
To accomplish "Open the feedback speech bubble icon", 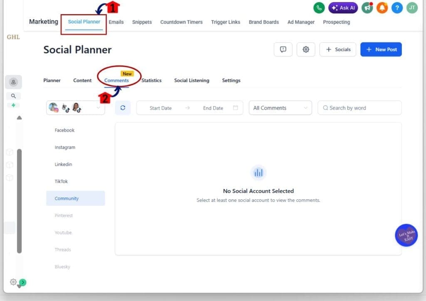I will [283, 49].
